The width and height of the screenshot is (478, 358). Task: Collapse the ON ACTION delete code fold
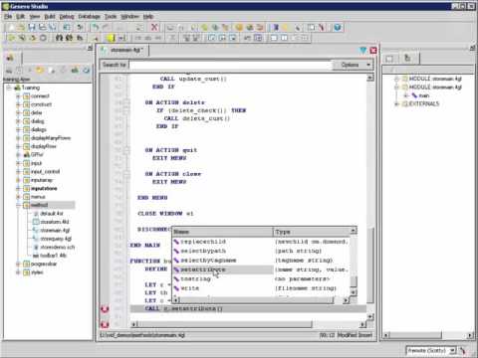[126, 102]
